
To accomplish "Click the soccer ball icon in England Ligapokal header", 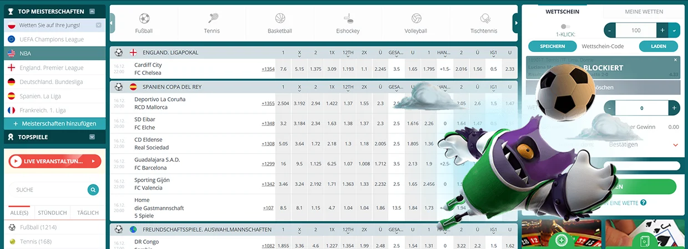I will [119, 53].
